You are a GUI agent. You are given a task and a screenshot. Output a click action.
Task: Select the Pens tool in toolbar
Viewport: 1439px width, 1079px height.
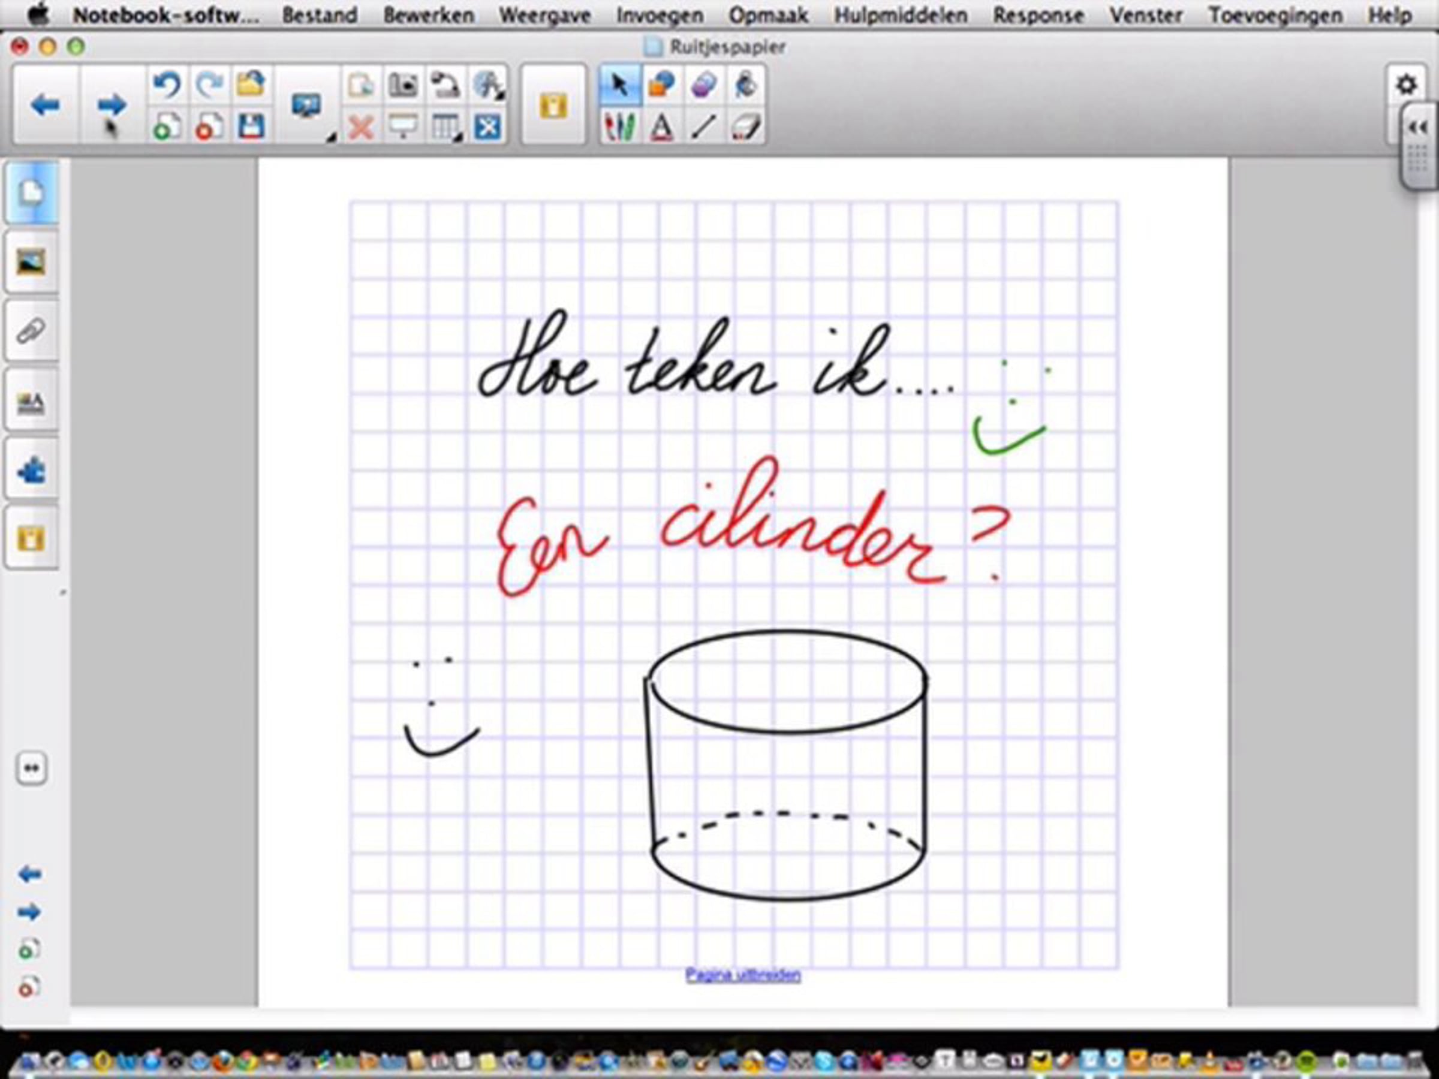619,126
